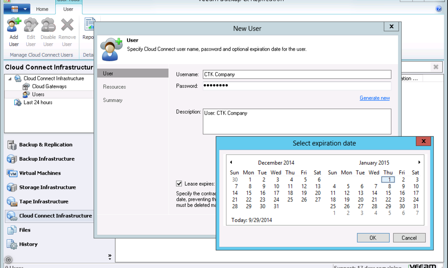Select December 25 in the calendar

290,200
